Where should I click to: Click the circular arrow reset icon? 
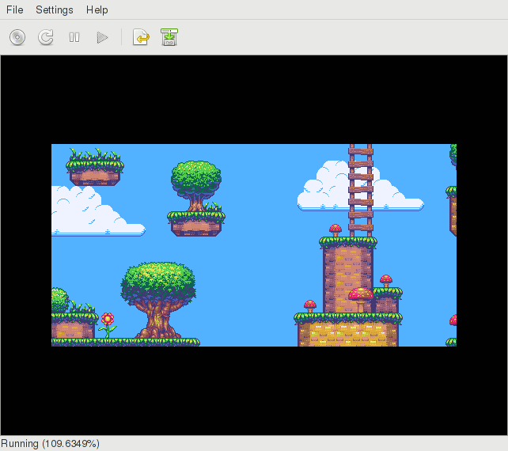[46, 37]
